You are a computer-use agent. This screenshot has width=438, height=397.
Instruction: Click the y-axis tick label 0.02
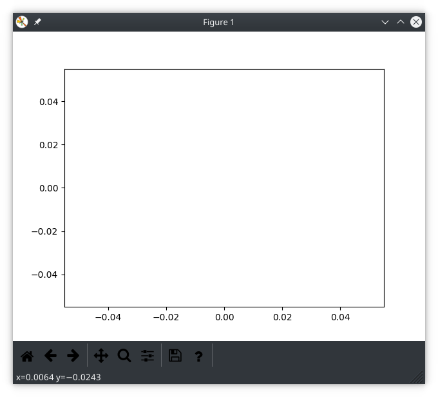click(x=48, y=145)
